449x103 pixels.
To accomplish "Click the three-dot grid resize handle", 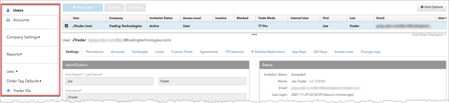I will [x=254, y=35].
